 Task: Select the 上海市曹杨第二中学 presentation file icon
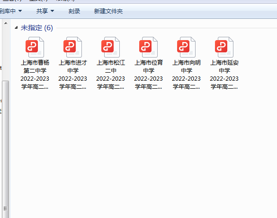[35, 47]
